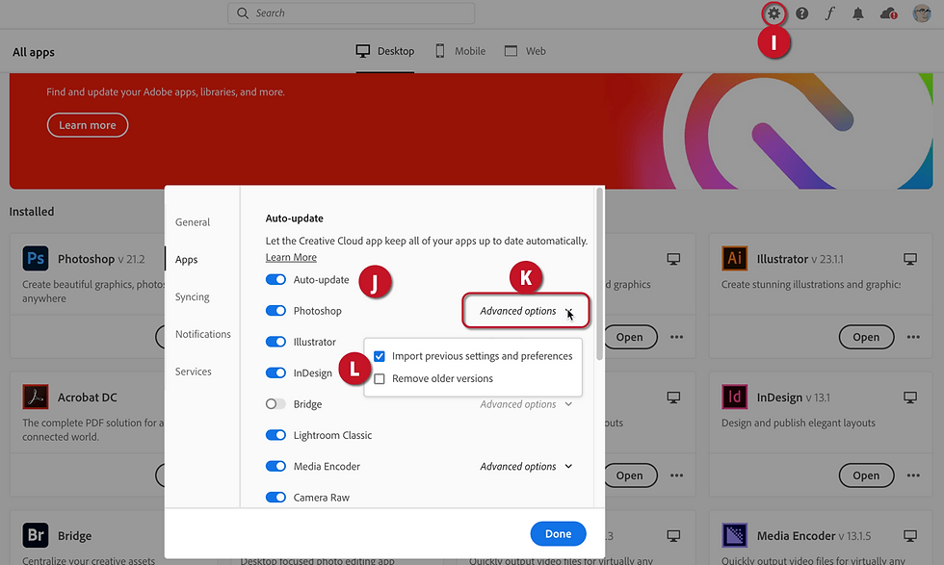Expand Bridge Advanced options dropdown
The height and width of the screenshot is (565, 944).
[526, 404]
